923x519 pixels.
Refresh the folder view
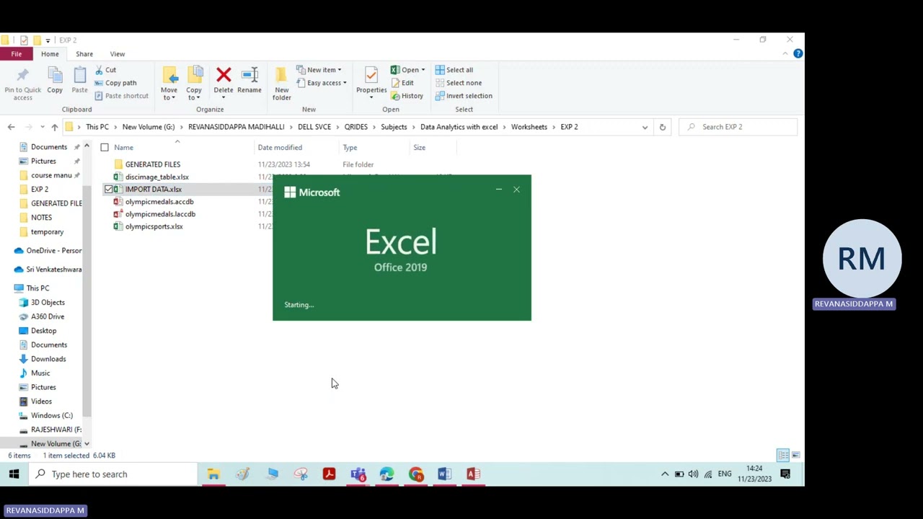tap(662, 127)
